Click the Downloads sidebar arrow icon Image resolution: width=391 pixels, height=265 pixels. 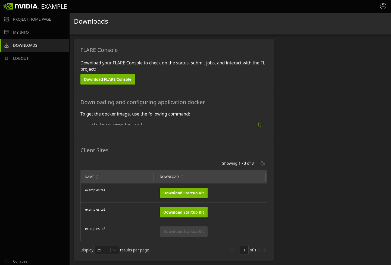coord(7,45)
